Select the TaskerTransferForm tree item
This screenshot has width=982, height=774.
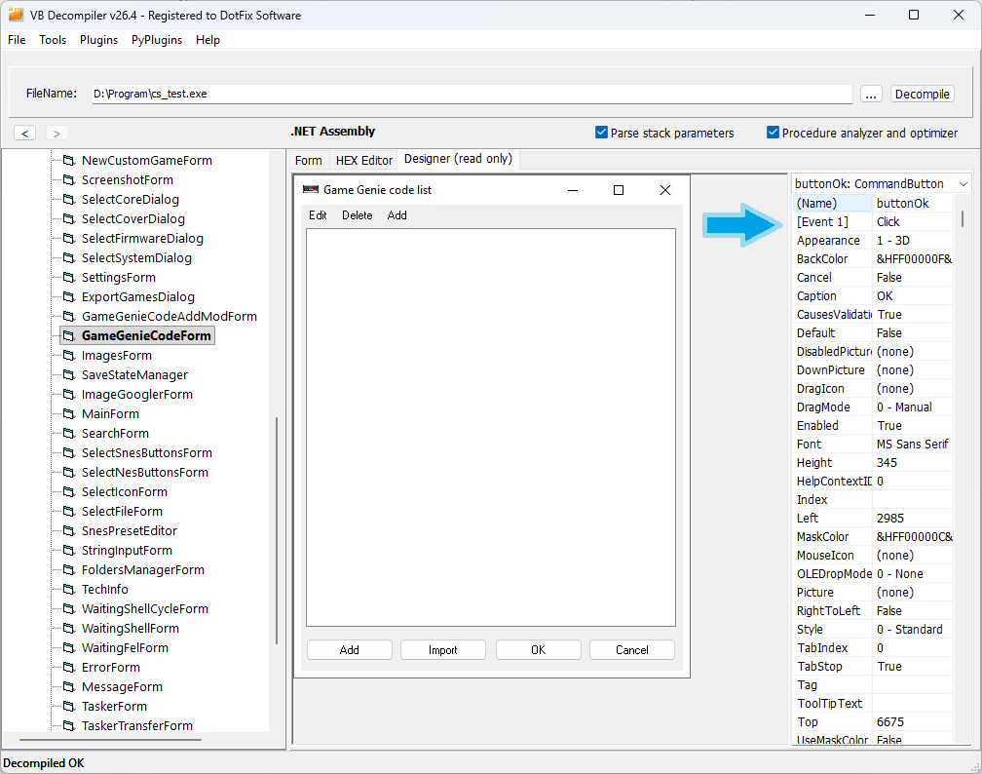[x=137, y=725]
